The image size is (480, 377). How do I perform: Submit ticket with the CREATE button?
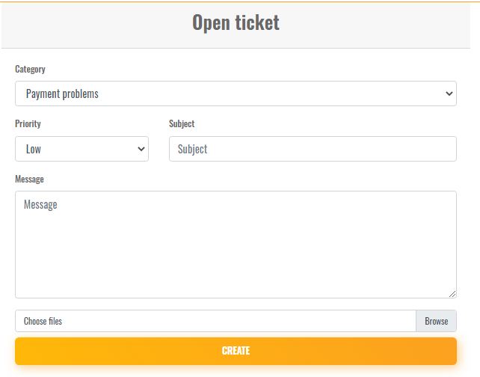click(236, 351)
